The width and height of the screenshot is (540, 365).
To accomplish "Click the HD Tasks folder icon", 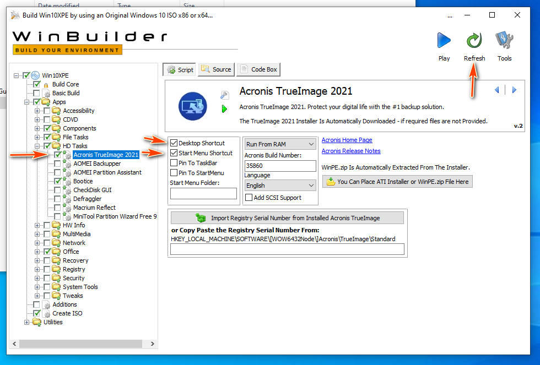I will click(x=56, y=146).
